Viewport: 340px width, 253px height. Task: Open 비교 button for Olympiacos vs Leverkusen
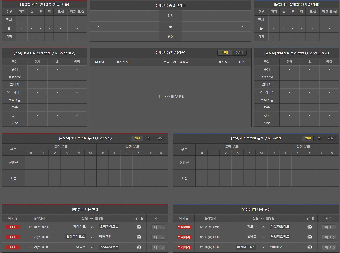coord(158,237)
